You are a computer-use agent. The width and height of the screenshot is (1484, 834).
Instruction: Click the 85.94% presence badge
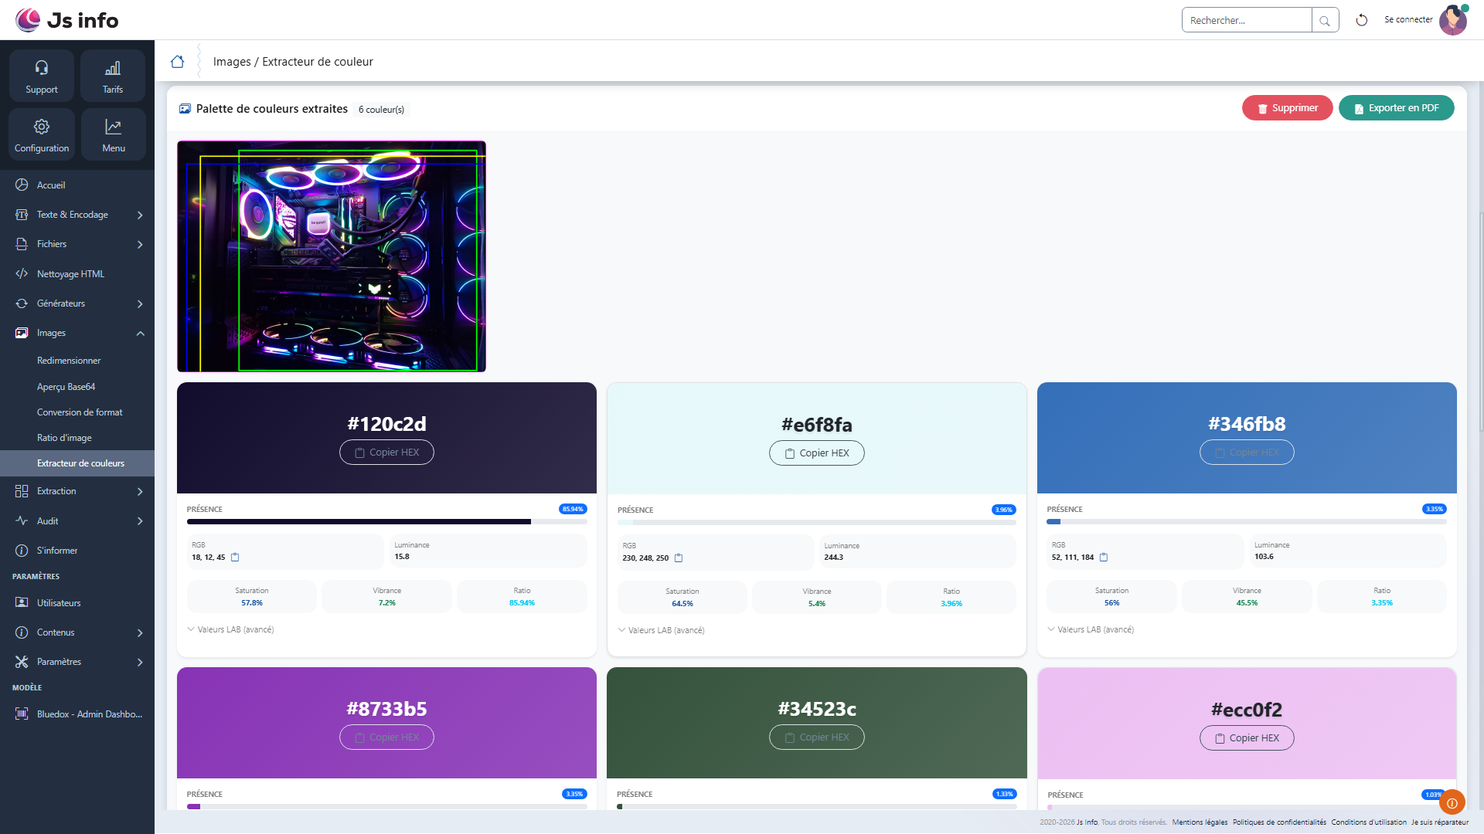pyautogui.click(x=573, y=510)
